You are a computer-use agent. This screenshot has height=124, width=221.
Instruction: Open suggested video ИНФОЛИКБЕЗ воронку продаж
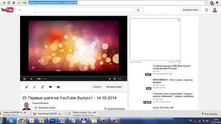(173, 81)
